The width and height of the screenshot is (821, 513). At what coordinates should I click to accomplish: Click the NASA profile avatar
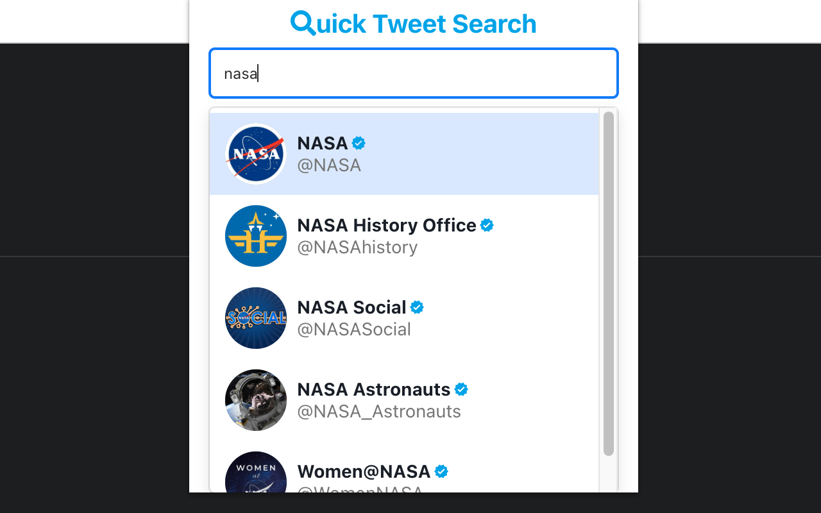pos(255,153)
